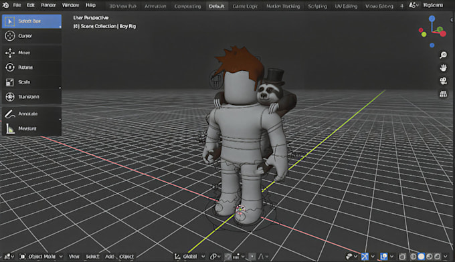The image size is (455, 262).
Task: Switch to the UV Editing workspace tab
Action: point(346,6)
